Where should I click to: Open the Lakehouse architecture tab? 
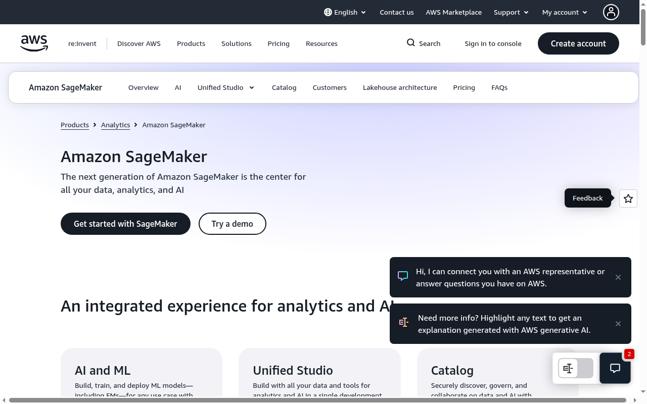[x=400, y=87]
